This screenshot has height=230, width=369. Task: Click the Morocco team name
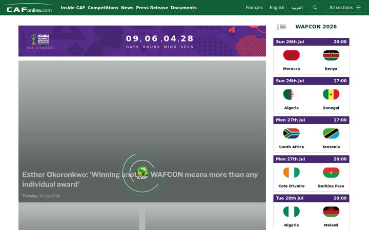point(291,69)
